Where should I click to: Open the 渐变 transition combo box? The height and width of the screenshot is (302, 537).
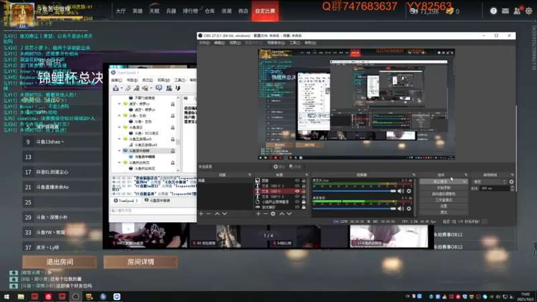click(x=489, y=182)
